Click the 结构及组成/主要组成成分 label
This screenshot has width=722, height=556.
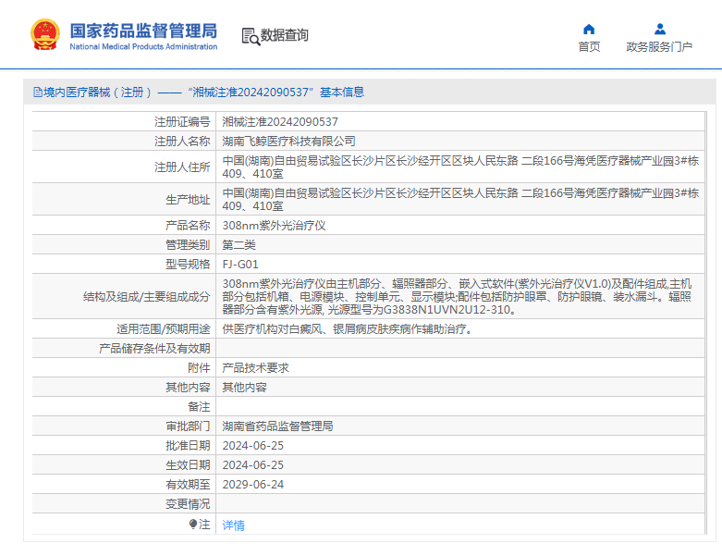[147, 296]
